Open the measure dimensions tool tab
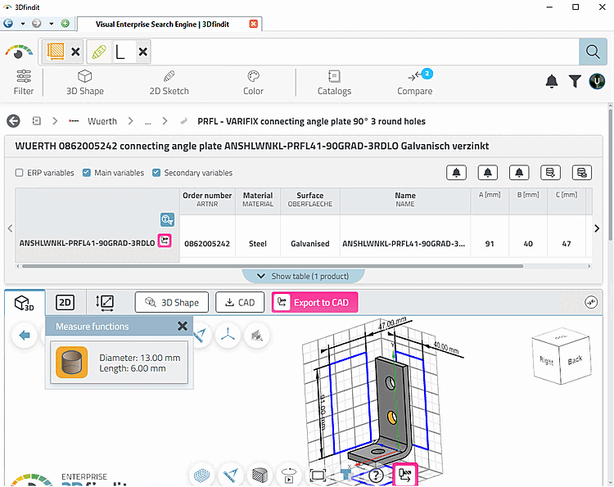 coord(105,303)
